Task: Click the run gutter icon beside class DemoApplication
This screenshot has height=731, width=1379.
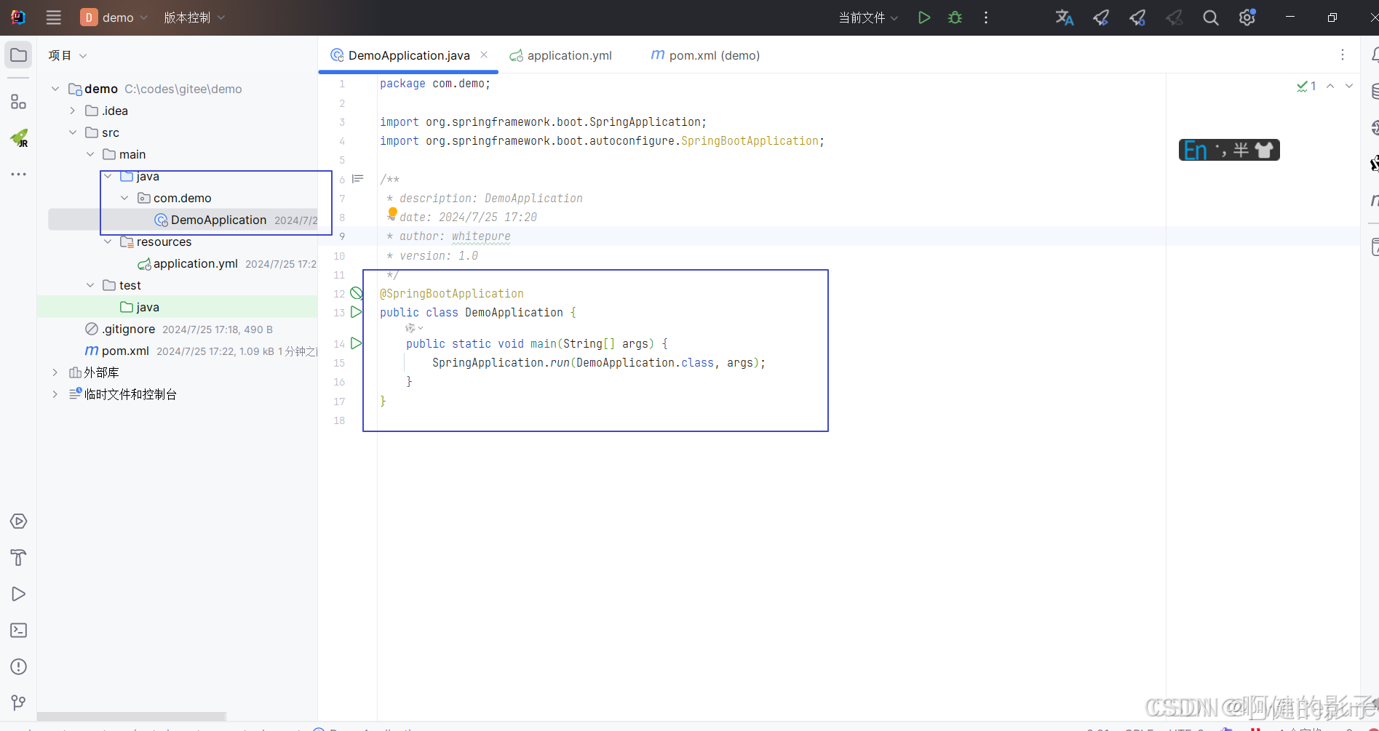Action: tap(357, 312)
